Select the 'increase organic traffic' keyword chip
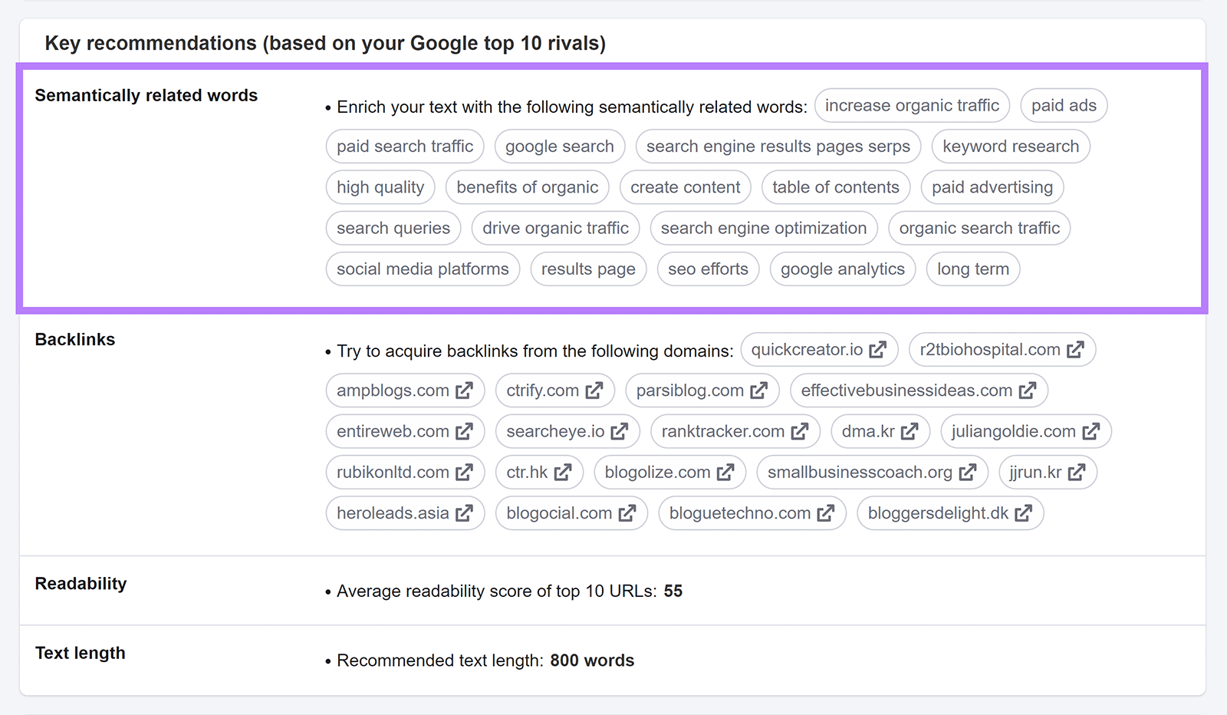Screen dimensions: 1227x715 coord(912,105)
